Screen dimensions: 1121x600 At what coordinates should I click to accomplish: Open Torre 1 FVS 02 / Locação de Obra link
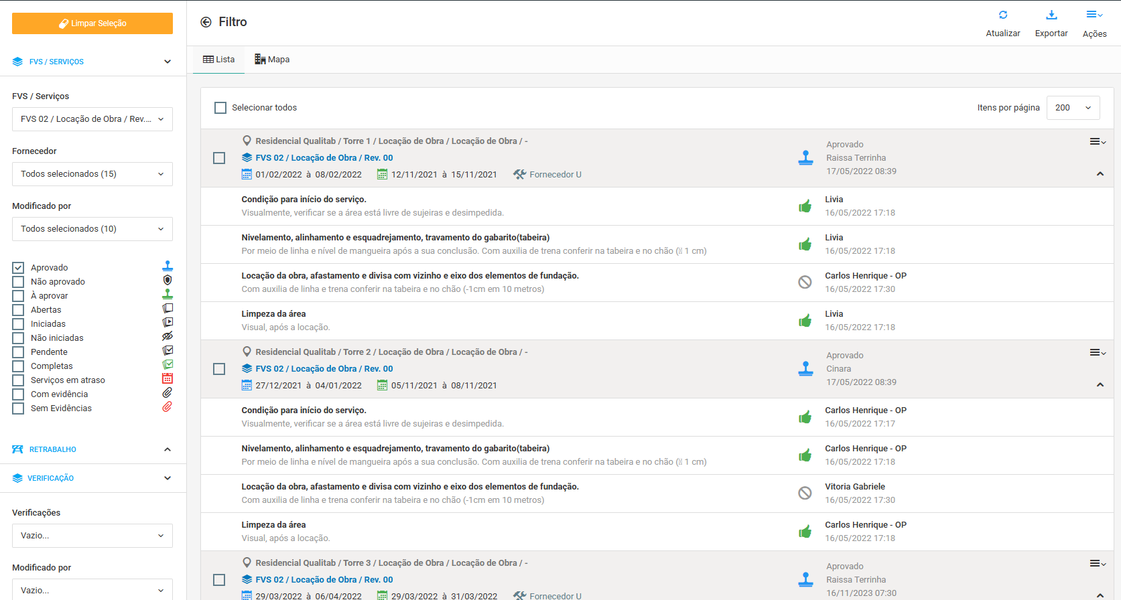pos(324,158)
